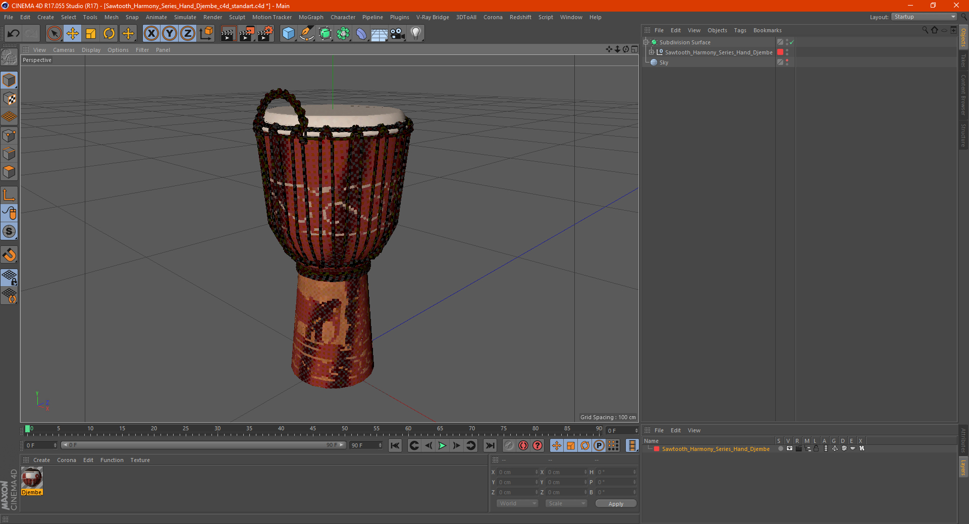The width and height of the screenshot is (969, 524).
Task: Open viewport Cameras menu
Action: point(64,50)
